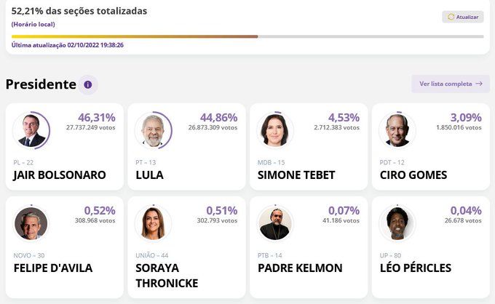The height and width of the screenshot is (304, 495).
Task: Click the Atualizar button
Action: click(463, 17)
